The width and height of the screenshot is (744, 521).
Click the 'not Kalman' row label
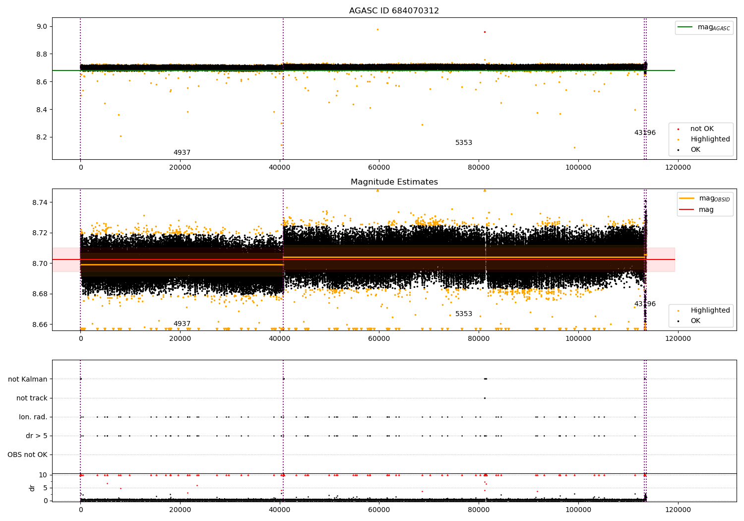(28, 379)
